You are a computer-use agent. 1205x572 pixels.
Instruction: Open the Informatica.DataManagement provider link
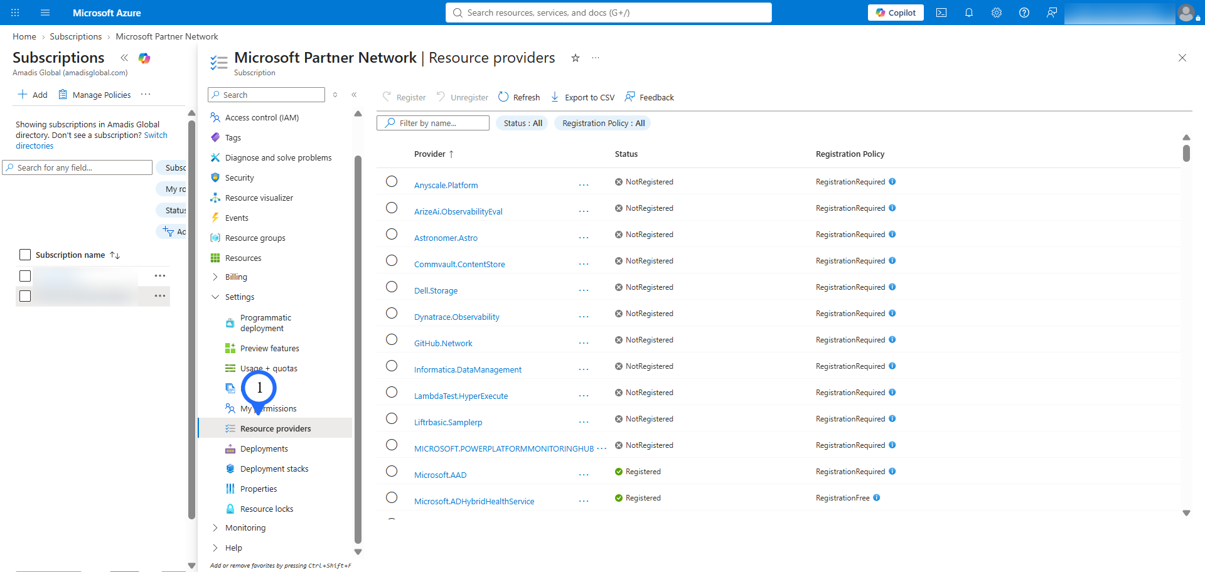[468, 369]
